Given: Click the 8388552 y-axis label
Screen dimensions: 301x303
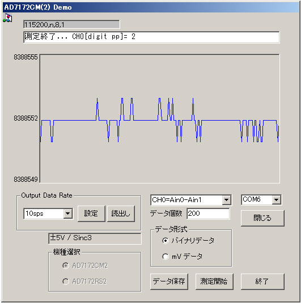Looking at the screenshot, I should click(26, 118).
